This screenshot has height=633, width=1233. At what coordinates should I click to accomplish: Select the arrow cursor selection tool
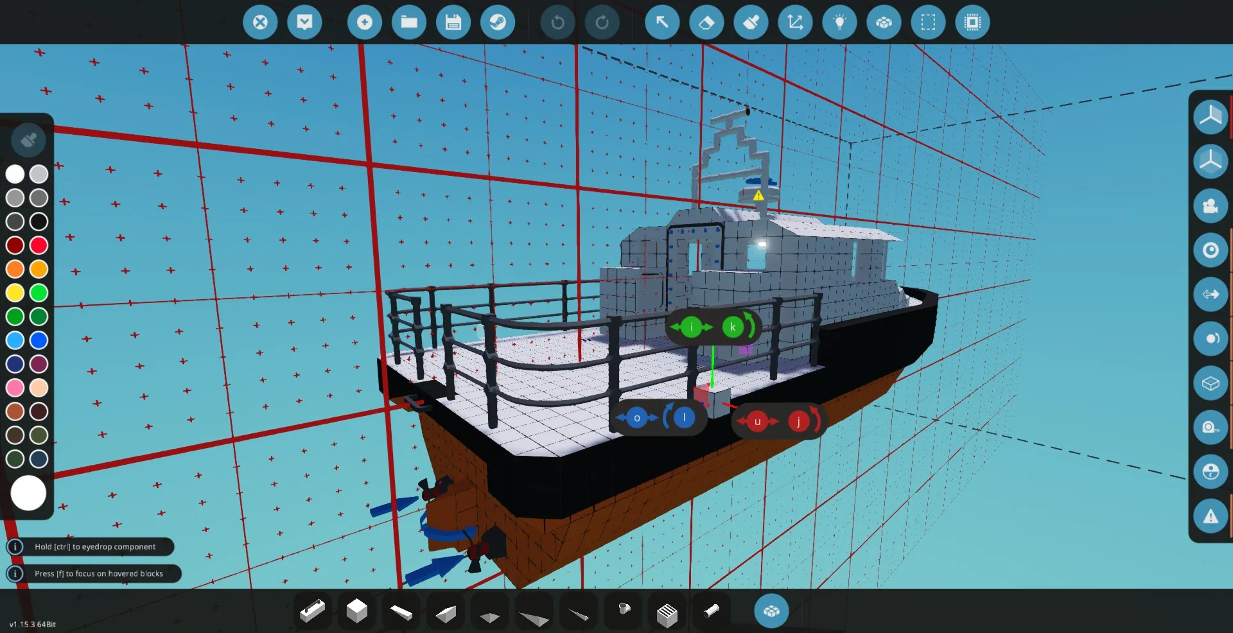point(662,22)
